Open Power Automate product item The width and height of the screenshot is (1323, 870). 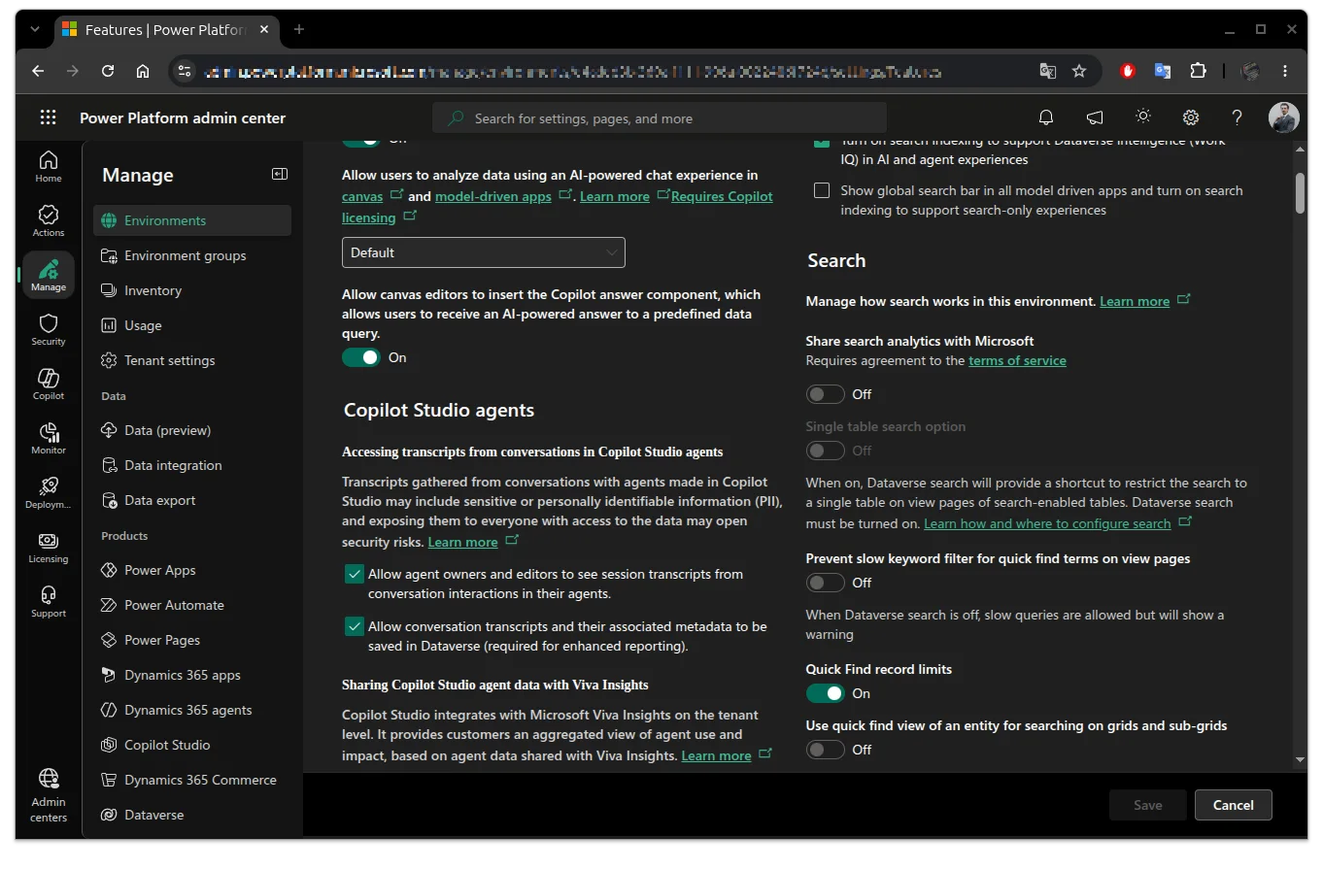click(x=192, y=605)
